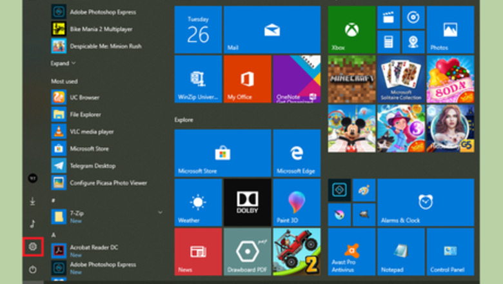503x284 pixels.
Task: Open the Avast Pro Antivirus tile
Action: (x=351, y=252)
